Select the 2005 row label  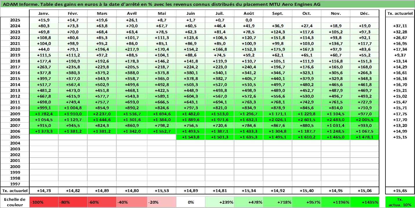(x=15, y=137)
